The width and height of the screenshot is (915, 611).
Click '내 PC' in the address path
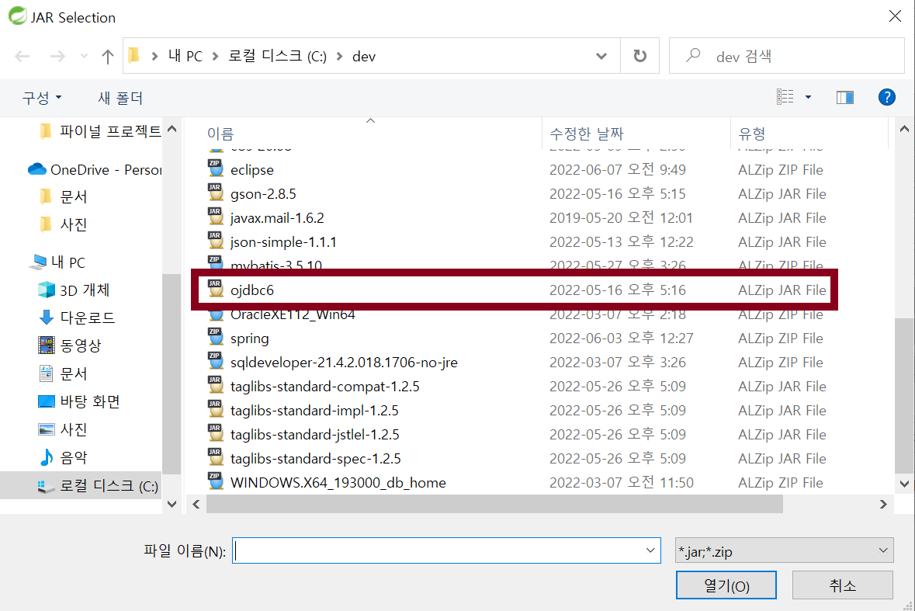[185, 56]
